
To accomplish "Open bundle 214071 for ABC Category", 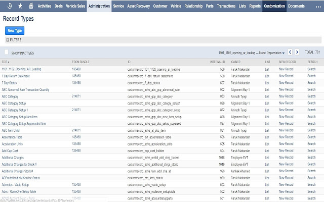I will tap(76, 96).
